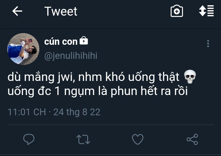Reply to the tweet with speech bubble icon
221x156 pixels.
29,139
